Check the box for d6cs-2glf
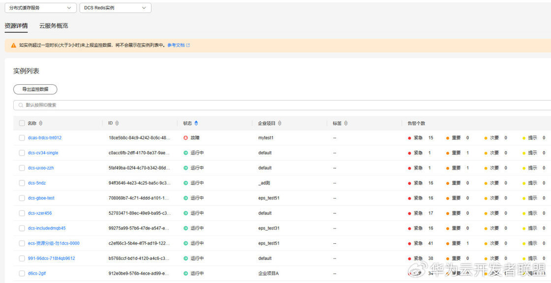The width and height of the screenshot is (551, 283). coord(22,274)
